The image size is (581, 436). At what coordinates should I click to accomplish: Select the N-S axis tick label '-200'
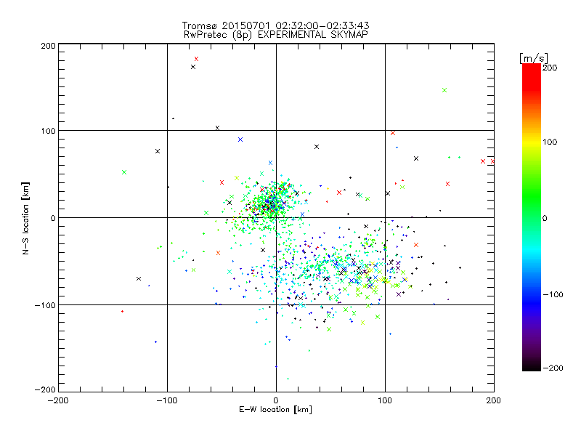pyautogui.click(x=45, y=389)
